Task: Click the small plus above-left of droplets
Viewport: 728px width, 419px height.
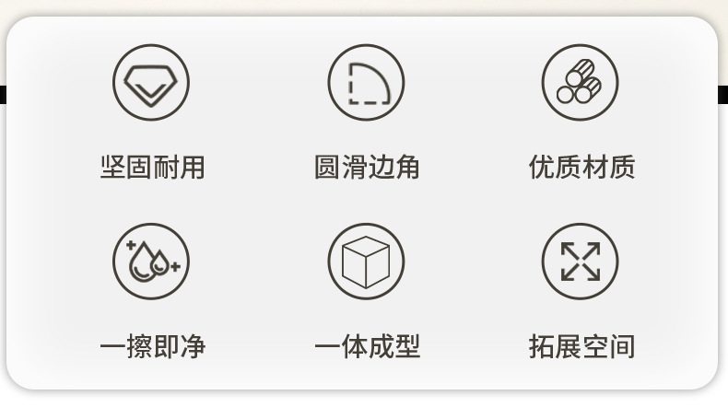Action: (x=132, y=245)
